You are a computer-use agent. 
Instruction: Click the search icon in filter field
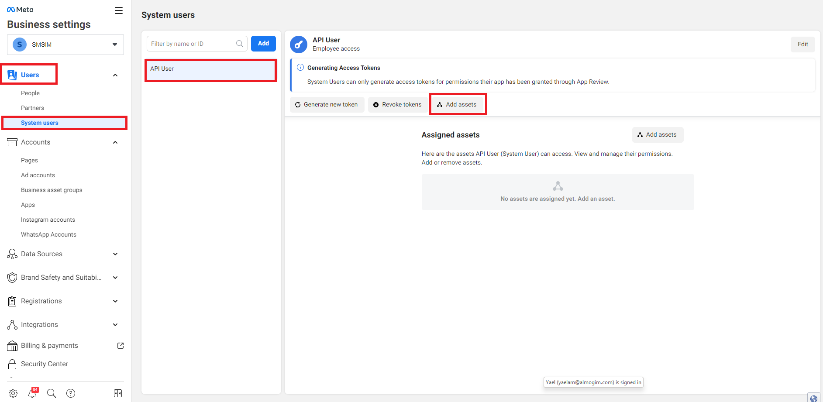click(x=240, y=44)
